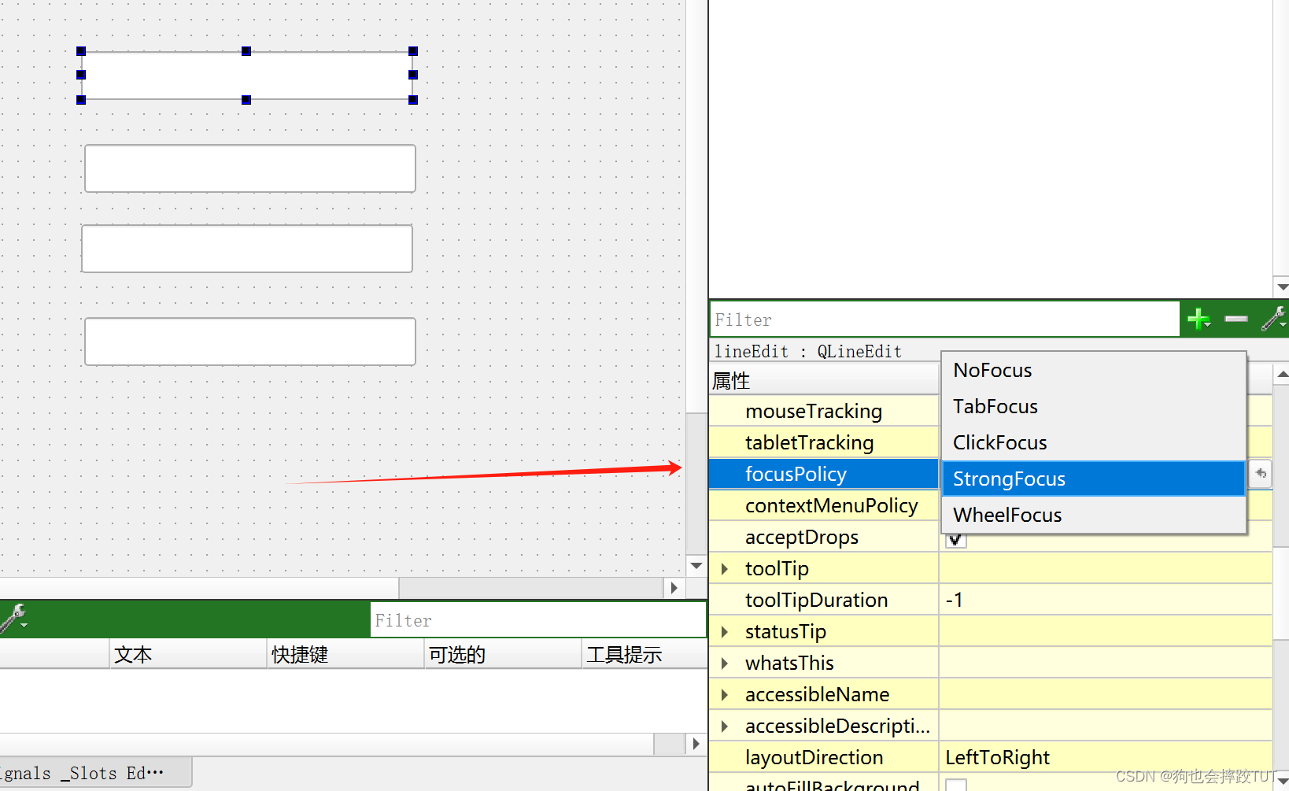Image resolution: width=1289 pixels, height=791 pixels.
Task: Select the tabletTracking property row
Action: tap(824, 442)
